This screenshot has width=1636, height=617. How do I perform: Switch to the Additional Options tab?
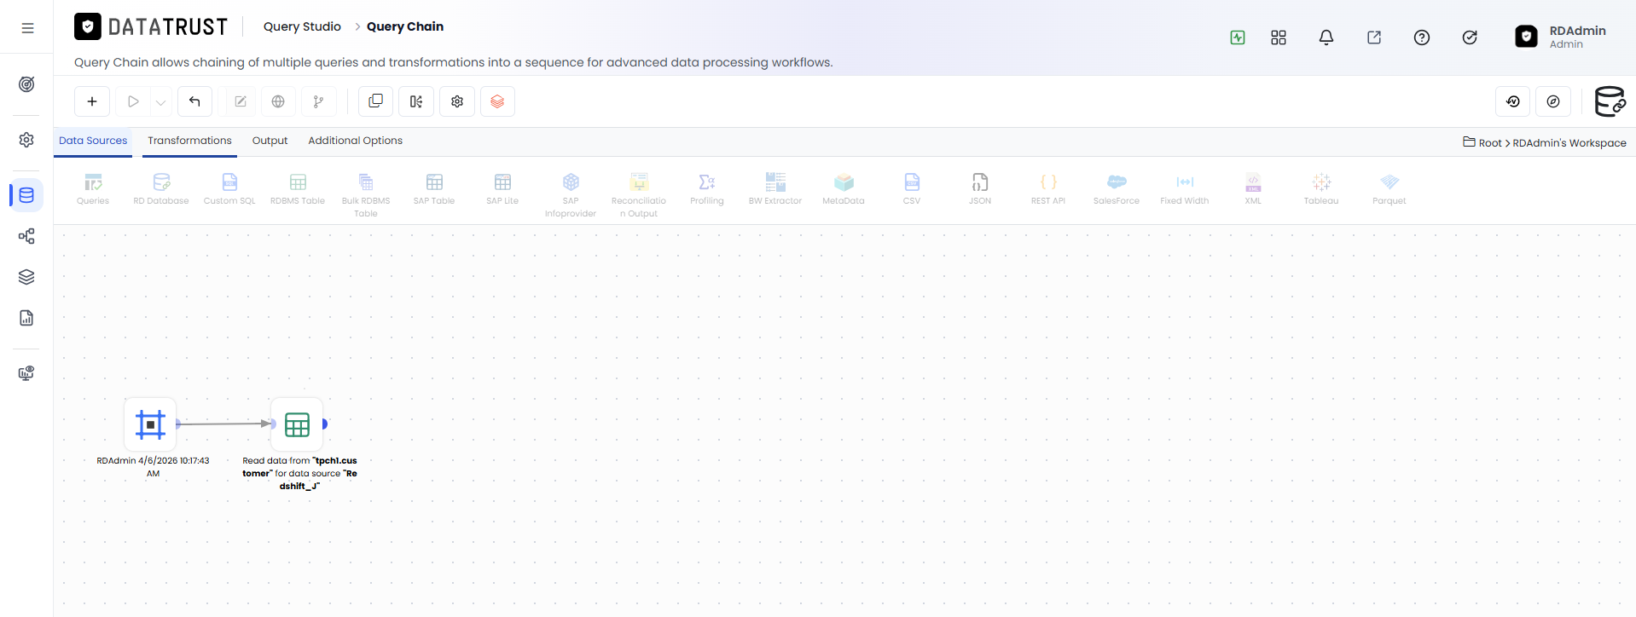[x=355, y=141]
